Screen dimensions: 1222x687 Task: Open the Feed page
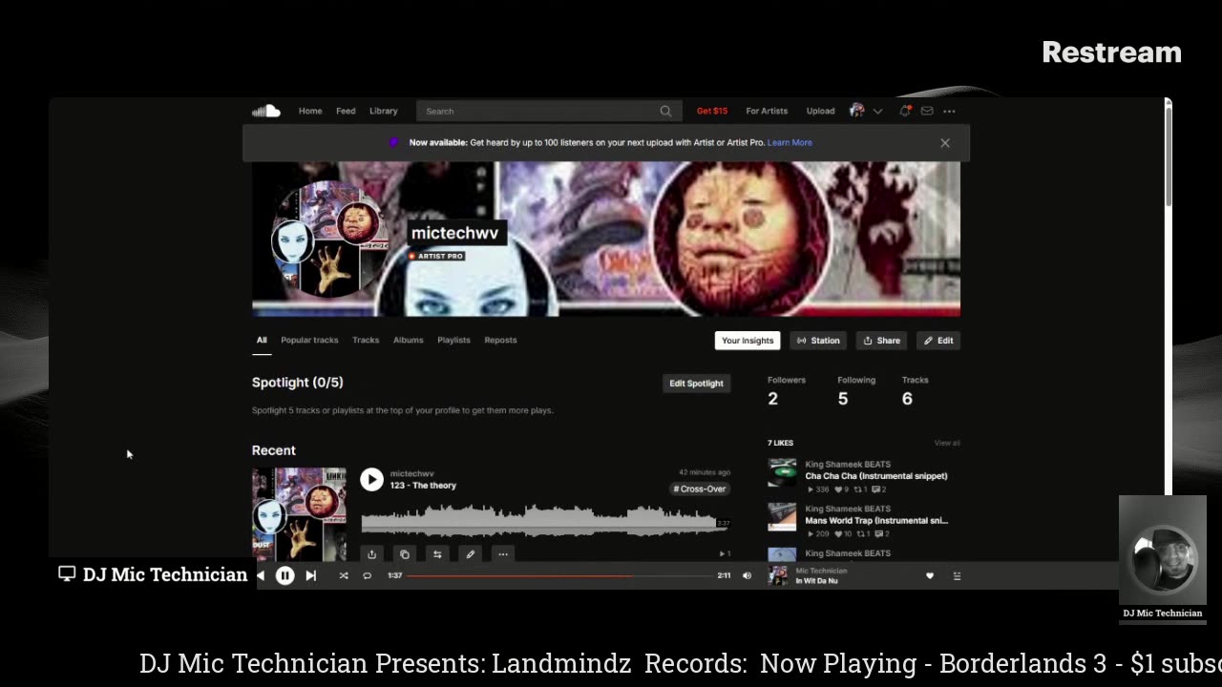point(346,111)
